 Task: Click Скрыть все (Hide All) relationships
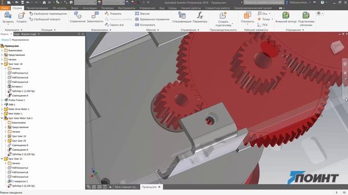(x=114, y=25)
